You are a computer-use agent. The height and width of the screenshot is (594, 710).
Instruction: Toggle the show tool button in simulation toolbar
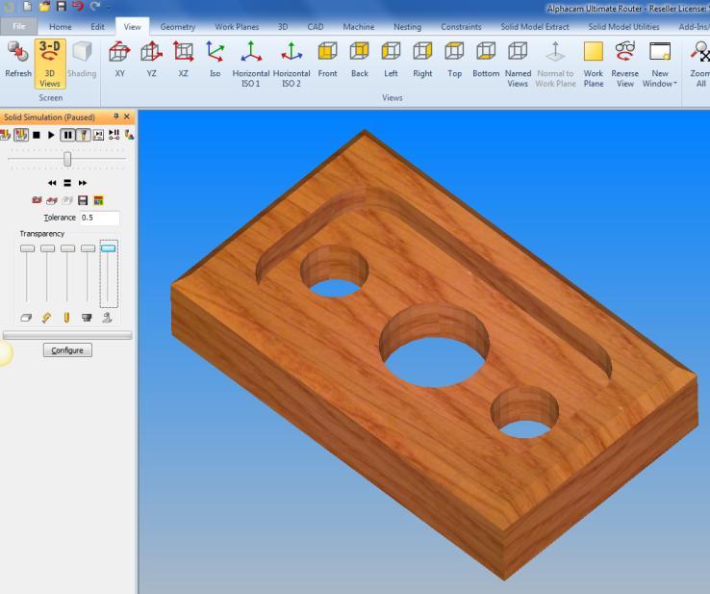84,135
